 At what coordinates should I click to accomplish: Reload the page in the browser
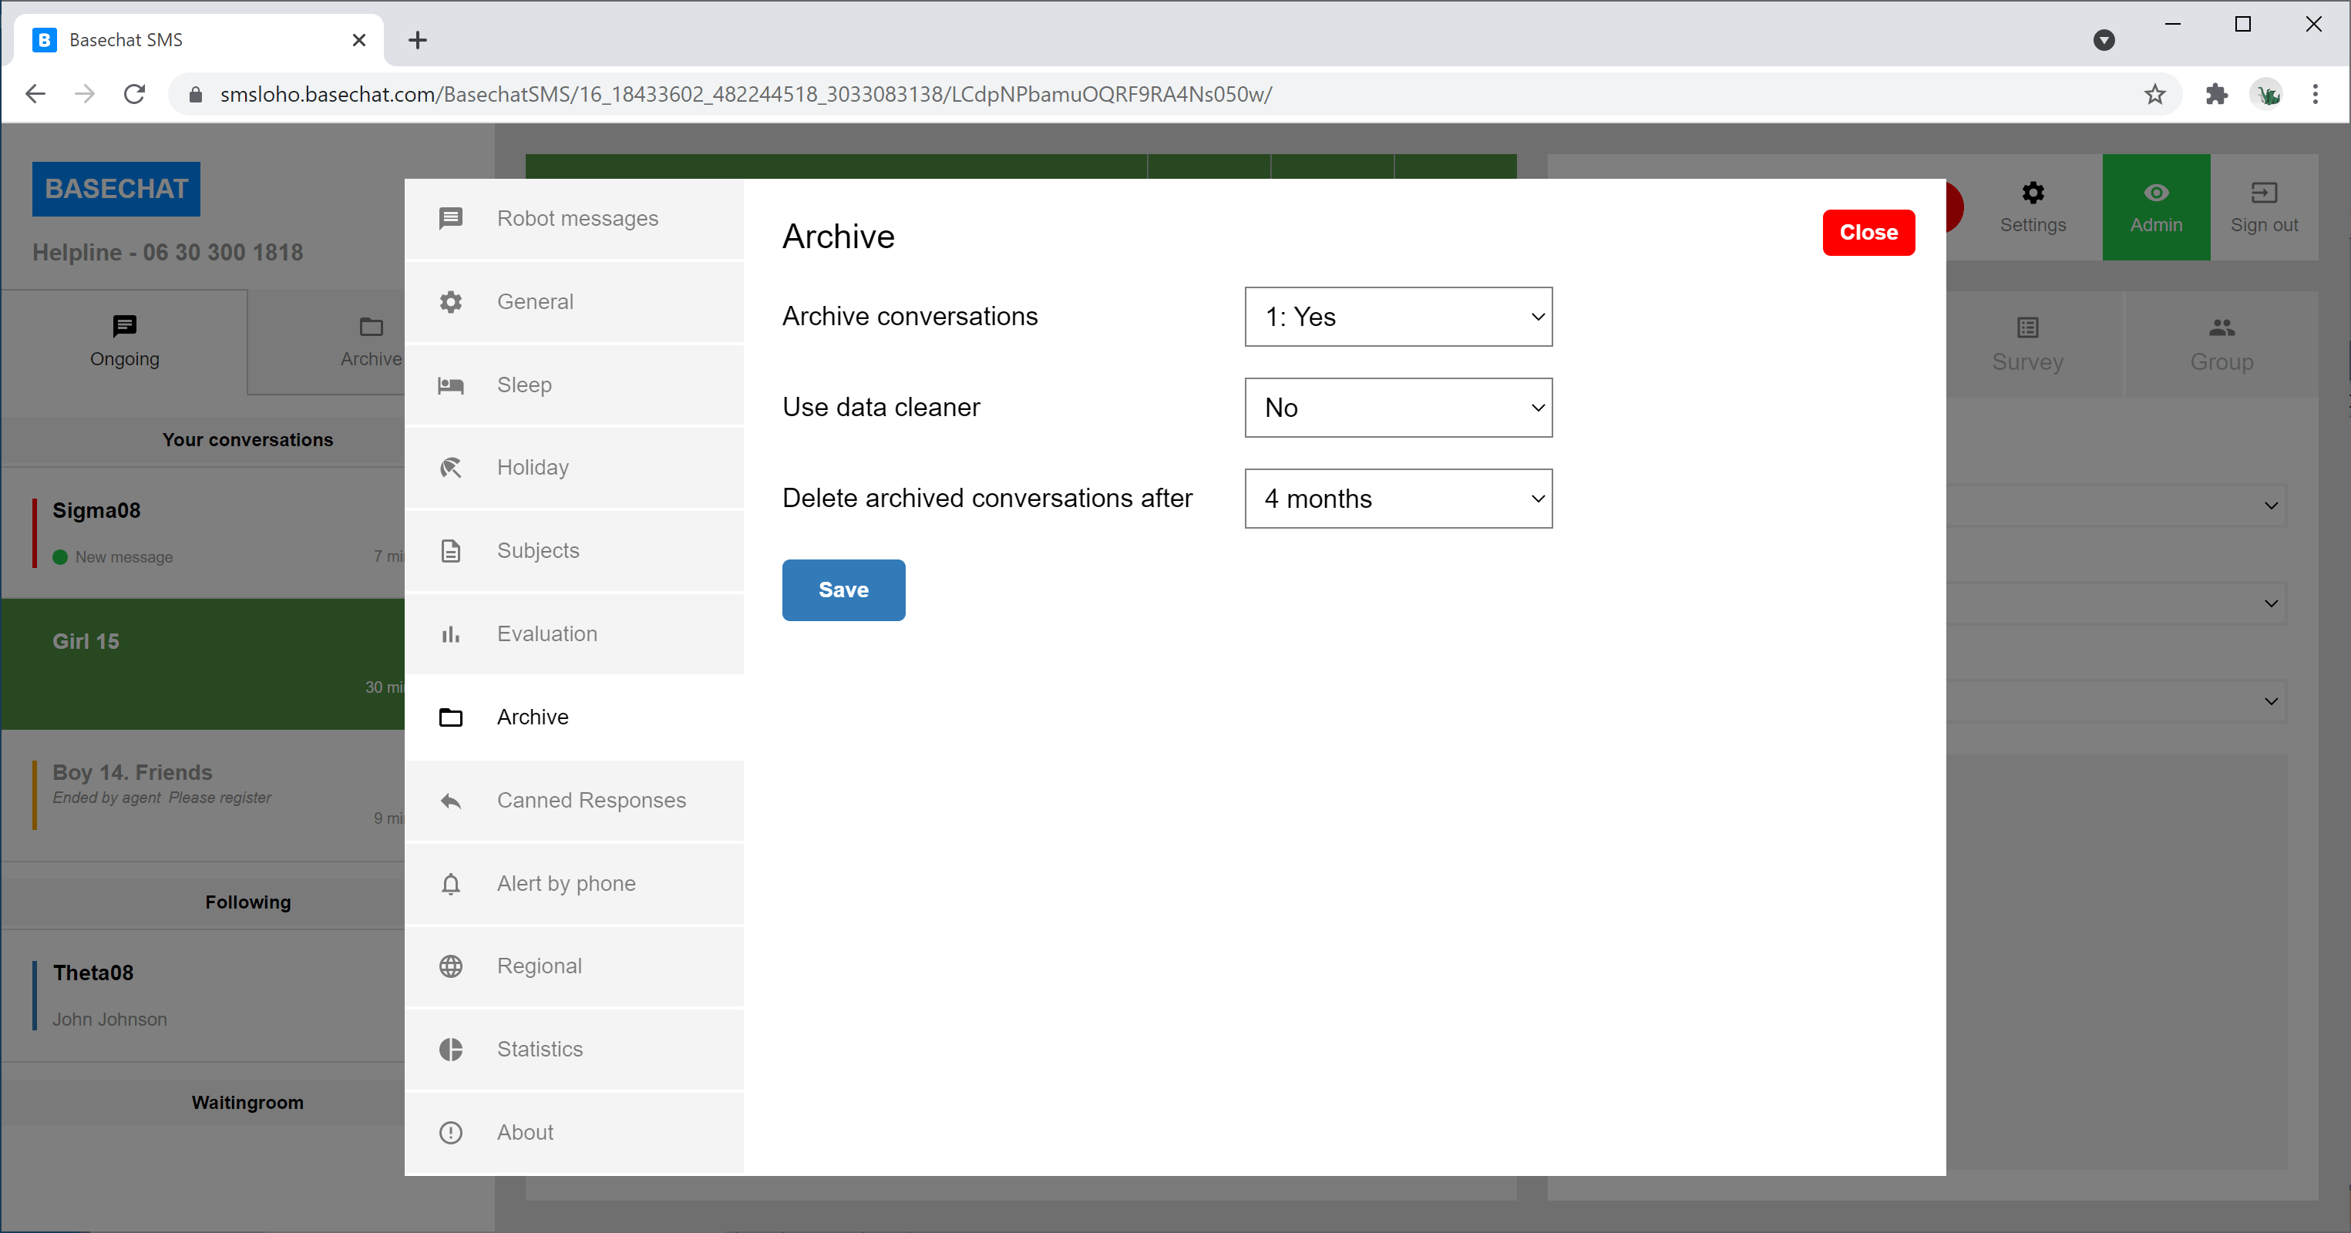[x=134, y=94]
